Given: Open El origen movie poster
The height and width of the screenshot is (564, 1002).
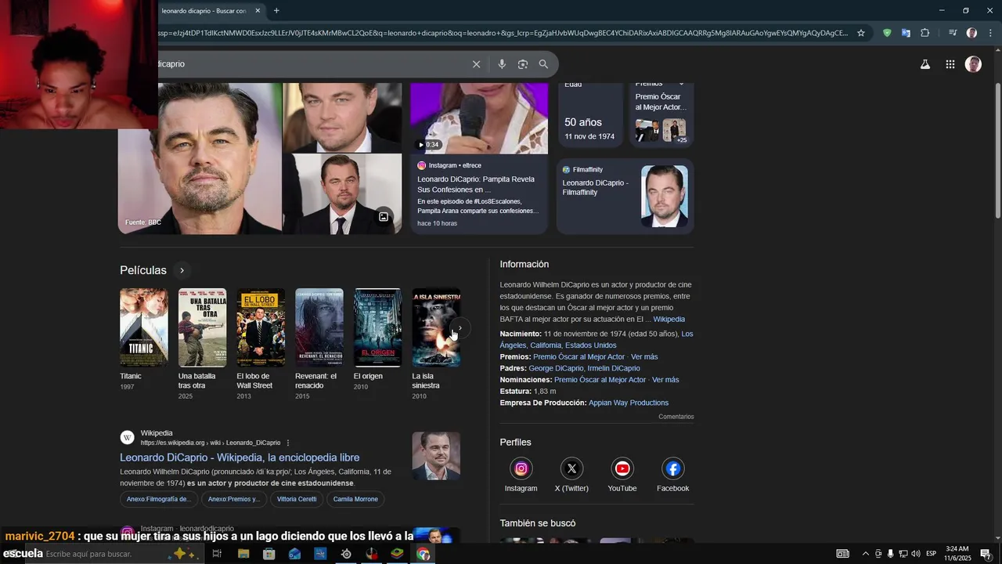Looking at the screenshot, I should click(x=377, y=327).
